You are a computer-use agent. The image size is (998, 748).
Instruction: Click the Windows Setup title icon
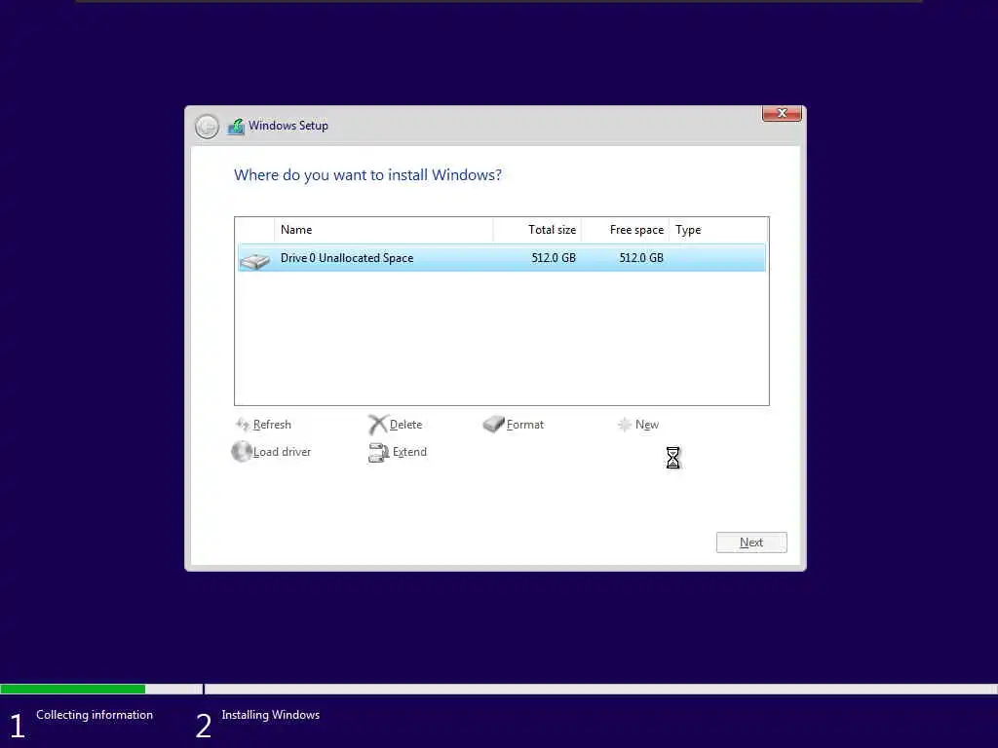[236, 126]
